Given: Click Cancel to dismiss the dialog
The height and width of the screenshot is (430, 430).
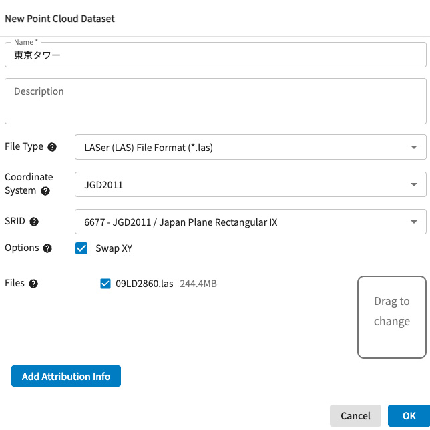Looking at the screenshot, I should tap(355, 415).
